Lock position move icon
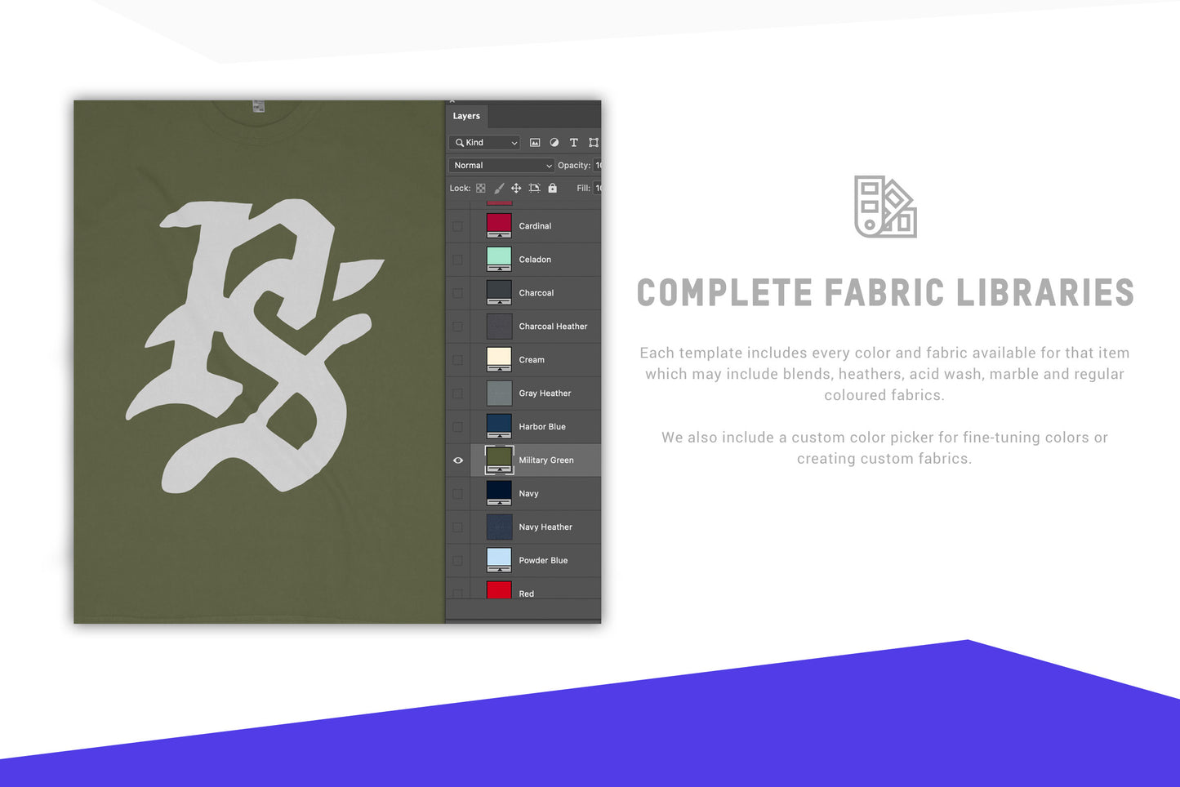Viewport: 1180px width, 787px height. [516, 189]
